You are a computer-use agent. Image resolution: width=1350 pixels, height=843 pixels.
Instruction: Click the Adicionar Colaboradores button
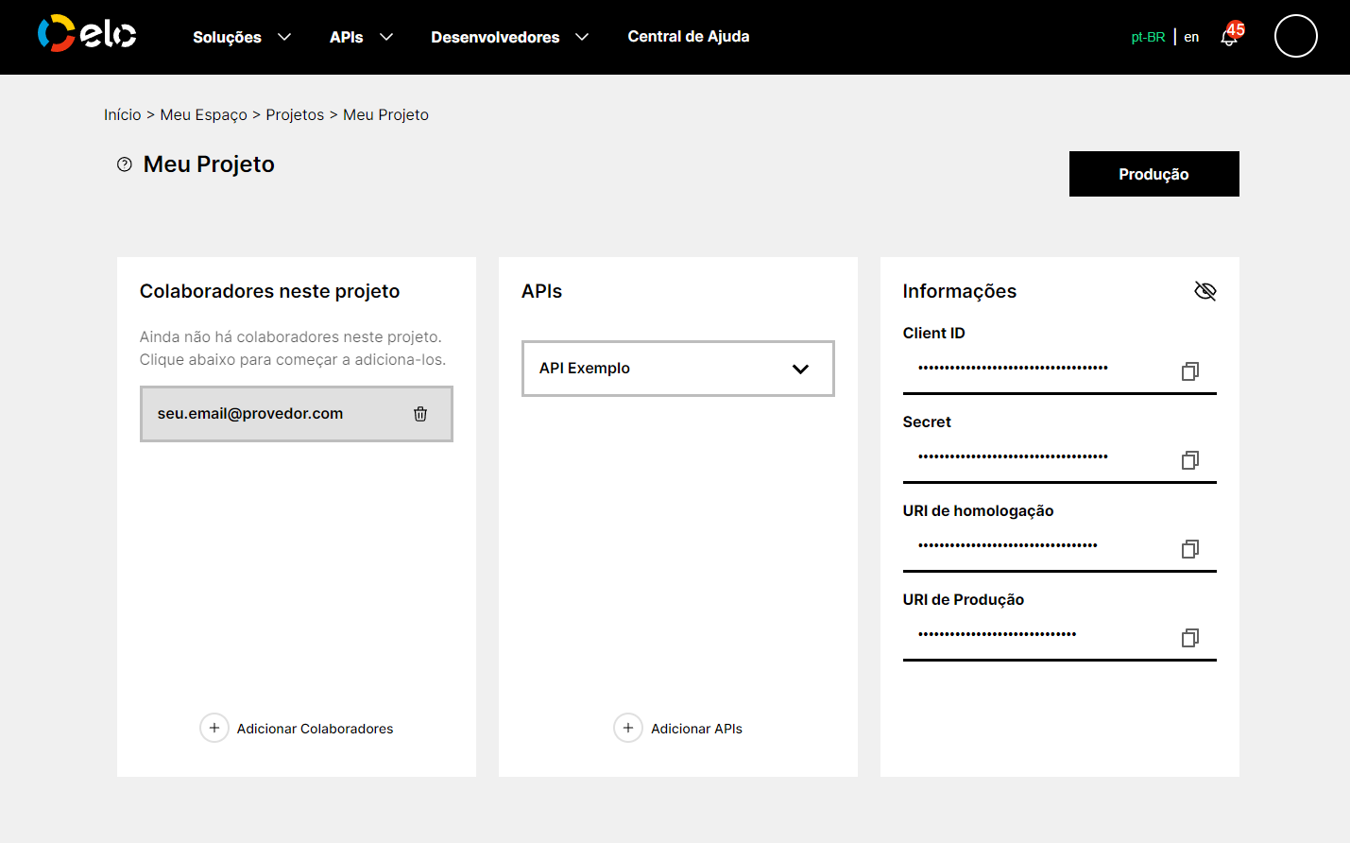tap(296, 728)
